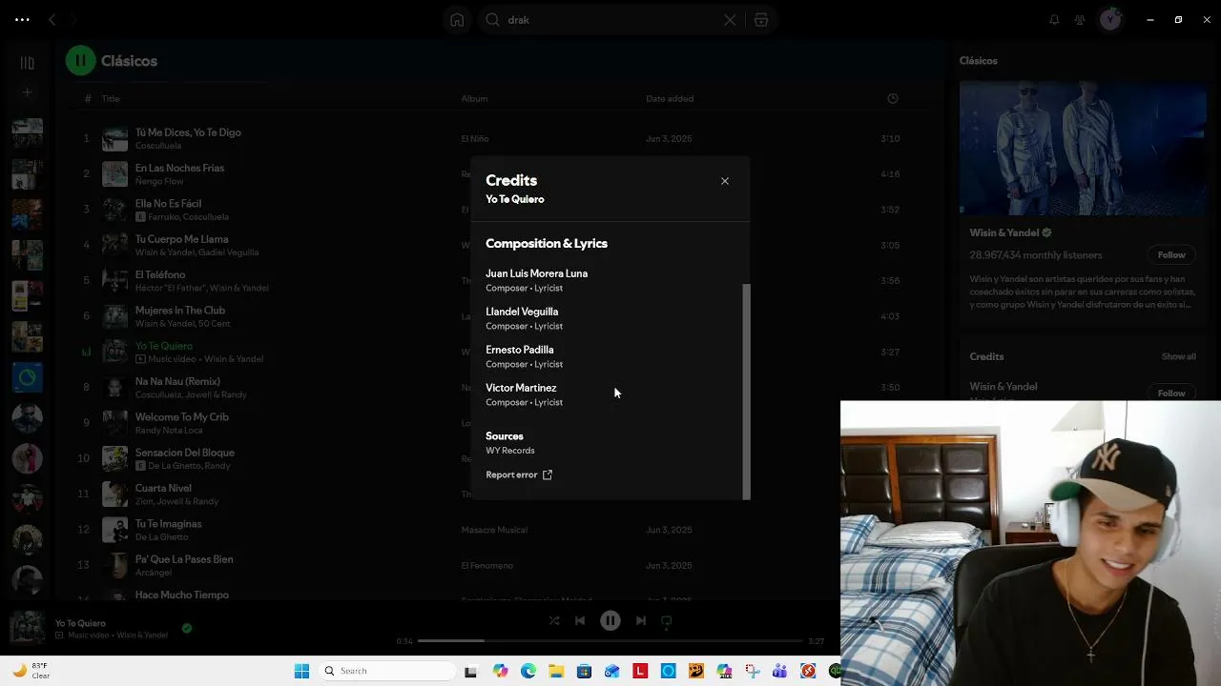The image size is (1221, 686).
Task: Click composer Victor Martinez
Action: (x=521, y=388)
